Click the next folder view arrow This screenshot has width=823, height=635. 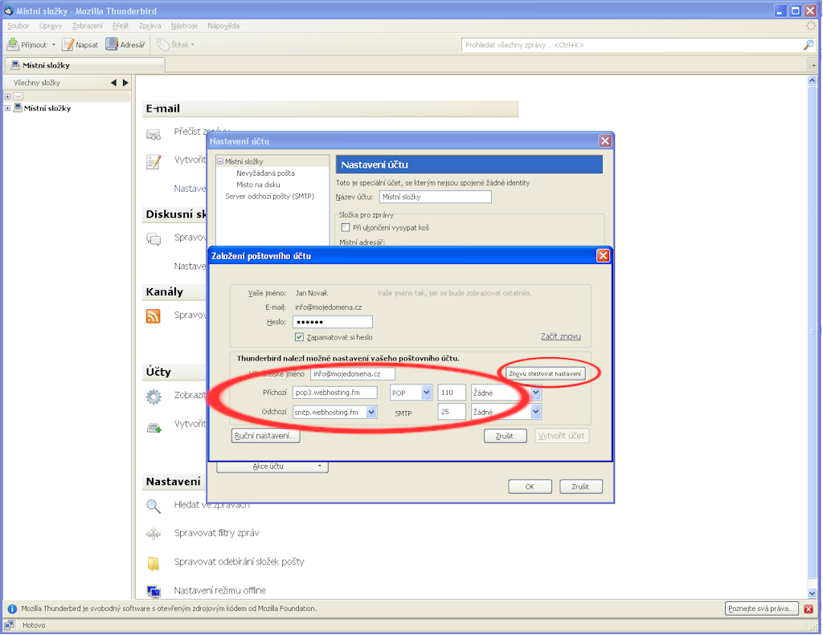[125, 83]
